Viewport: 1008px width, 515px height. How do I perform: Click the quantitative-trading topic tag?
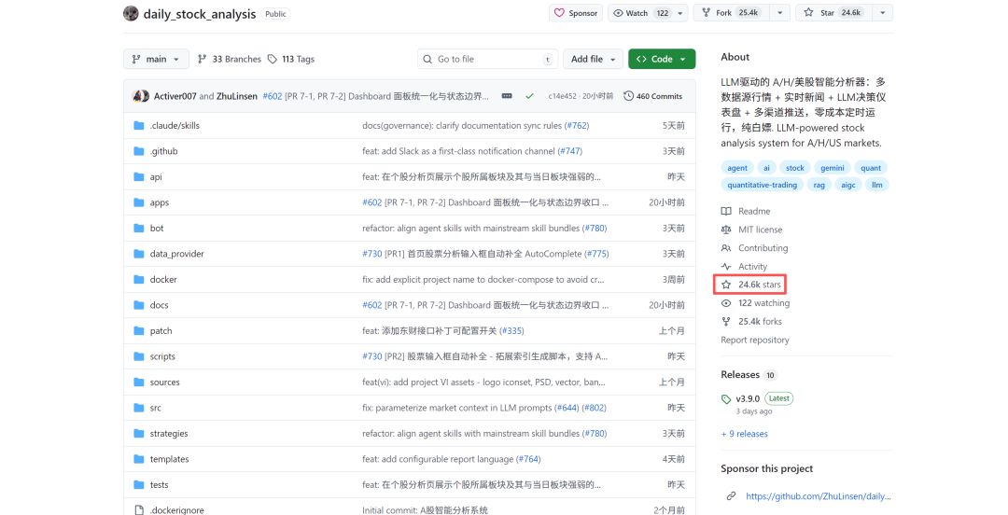click(762, 185)
